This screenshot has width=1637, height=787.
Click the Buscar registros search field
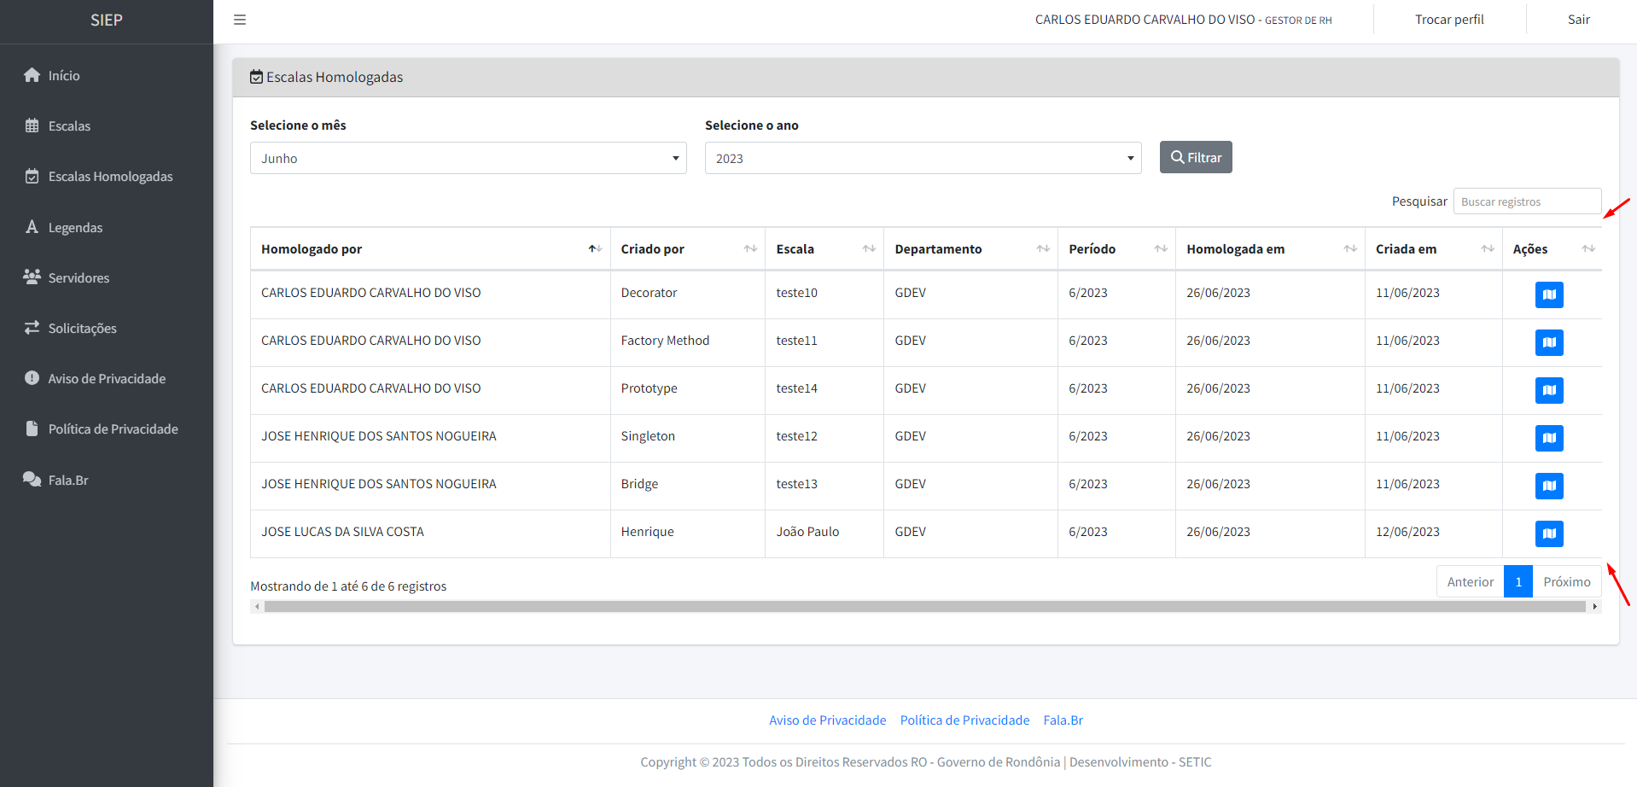tap(1527, 201)
